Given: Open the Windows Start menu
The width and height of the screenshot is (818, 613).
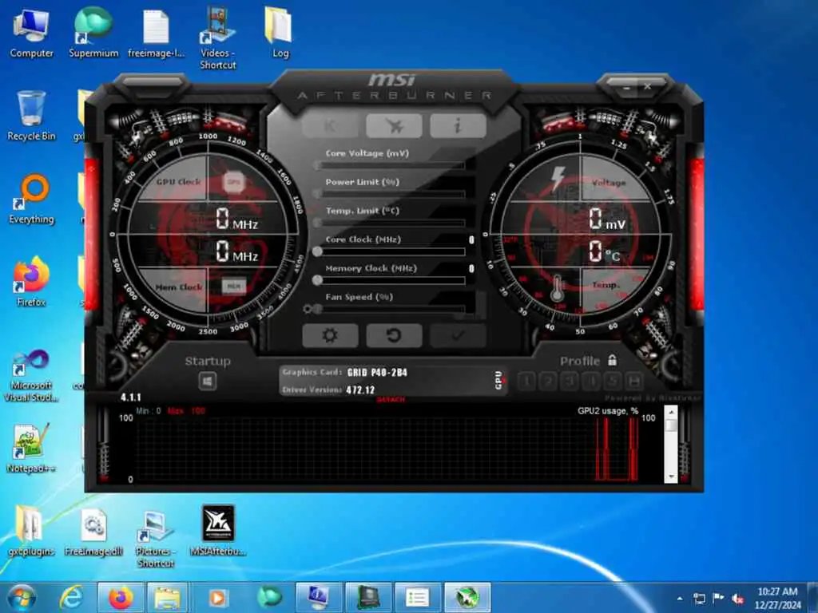Looking at the screenshot, I should pyautogui.click(x=22, y=597).
